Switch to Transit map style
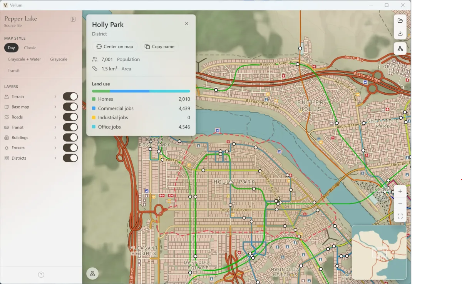 (x=13, y=71)
